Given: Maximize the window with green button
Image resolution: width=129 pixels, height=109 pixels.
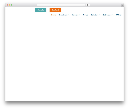Looking at the screenshot, I should (11, 5).
